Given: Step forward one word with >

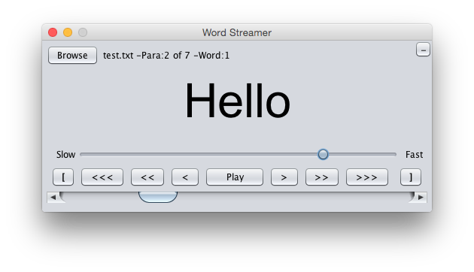Looking at the screenshot, I should pyautogui.click(x=284, y=177).
